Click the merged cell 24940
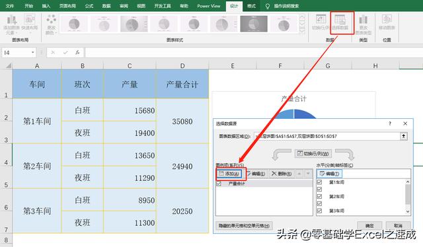Viewport: 423px width, 247px height. point(182,166)
